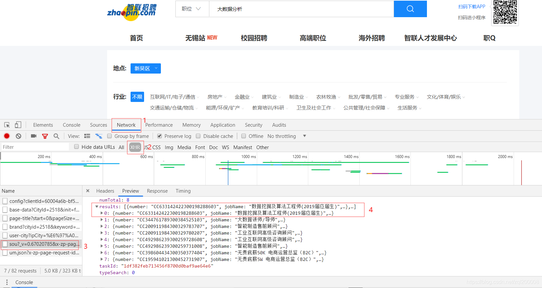Open 校园招聘 navigation link
Image resolution: width=542 pixels, height=288 pixels.
point(254,38)
